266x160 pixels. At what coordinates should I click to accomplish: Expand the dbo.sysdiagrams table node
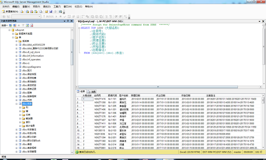click(x=16, y=67)
